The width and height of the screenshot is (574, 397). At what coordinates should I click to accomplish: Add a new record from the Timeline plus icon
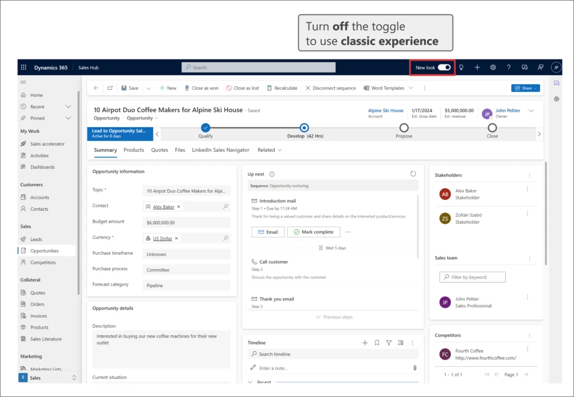point(365,342)
